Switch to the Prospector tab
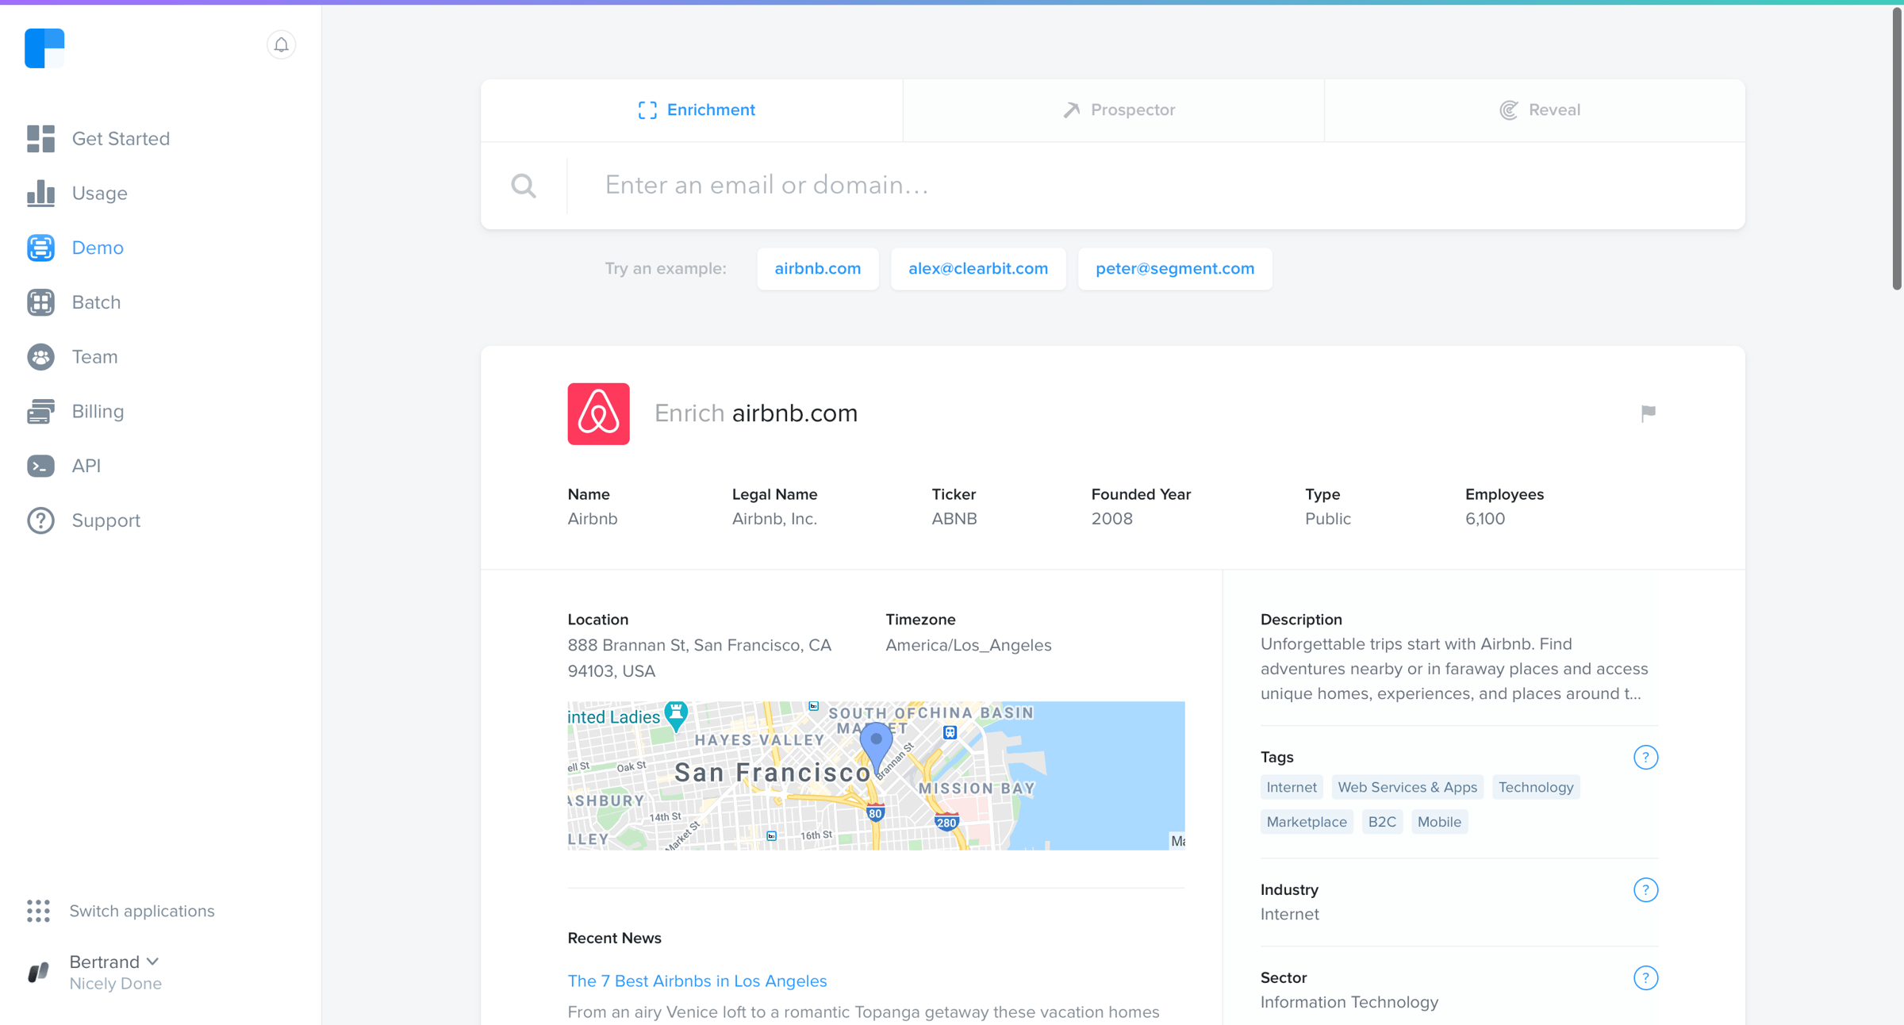This screenshot has height=1025, width=1904. click(x=1114, y=110)
